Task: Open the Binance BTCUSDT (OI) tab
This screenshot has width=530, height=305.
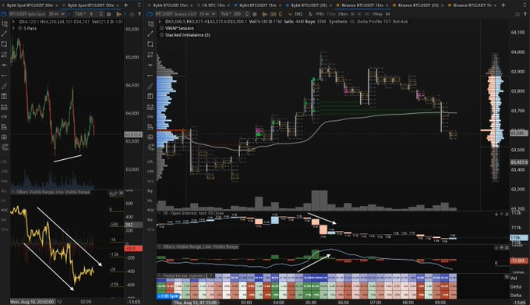Action: pos(418,5)
